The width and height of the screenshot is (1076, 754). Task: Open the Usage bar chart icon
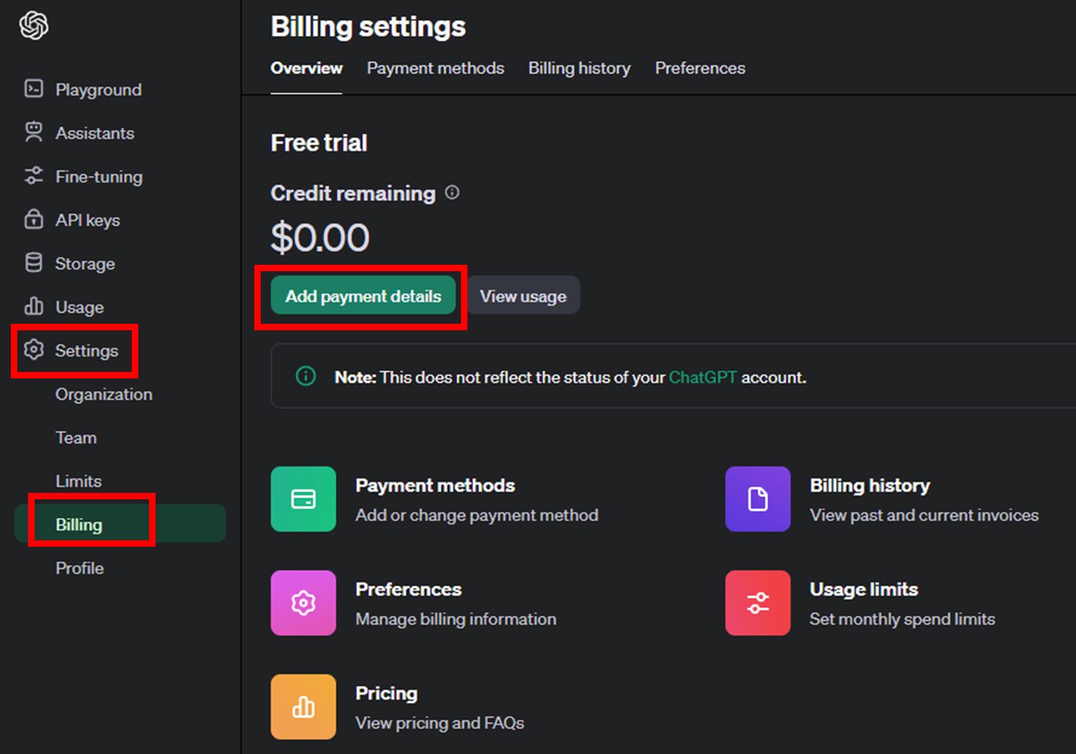point(34,306)
